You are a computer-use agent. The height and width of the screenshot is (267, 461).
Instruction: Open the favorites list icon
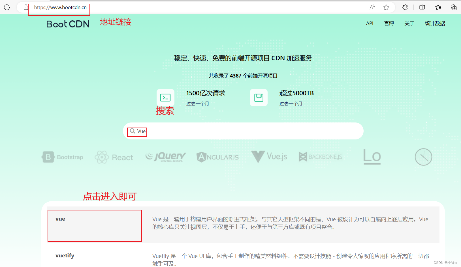tap(438, 7)
